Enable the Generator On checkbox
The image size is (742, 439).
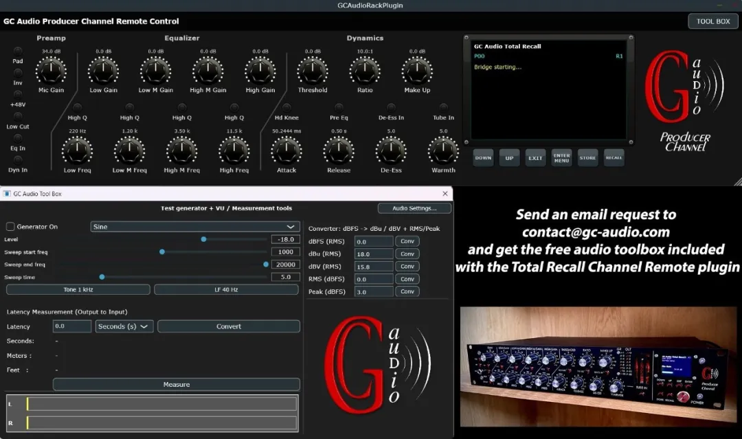click(11, 227)
